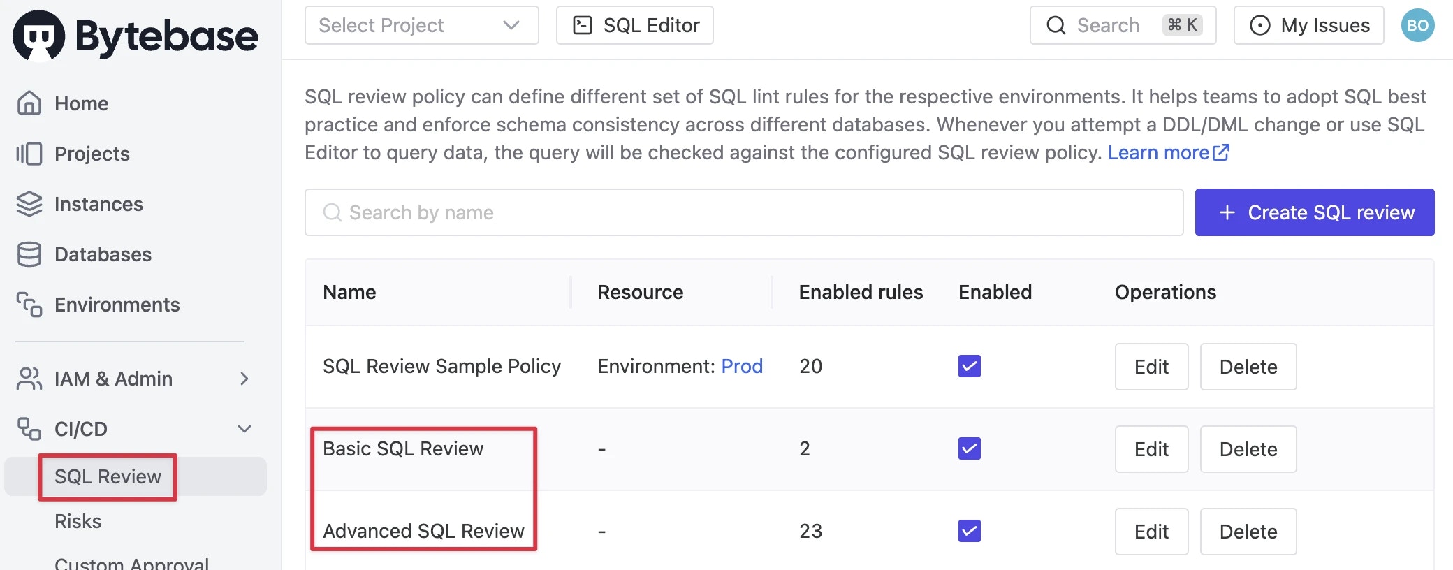Click the Advanced SQL Review name

click(423, 531)
